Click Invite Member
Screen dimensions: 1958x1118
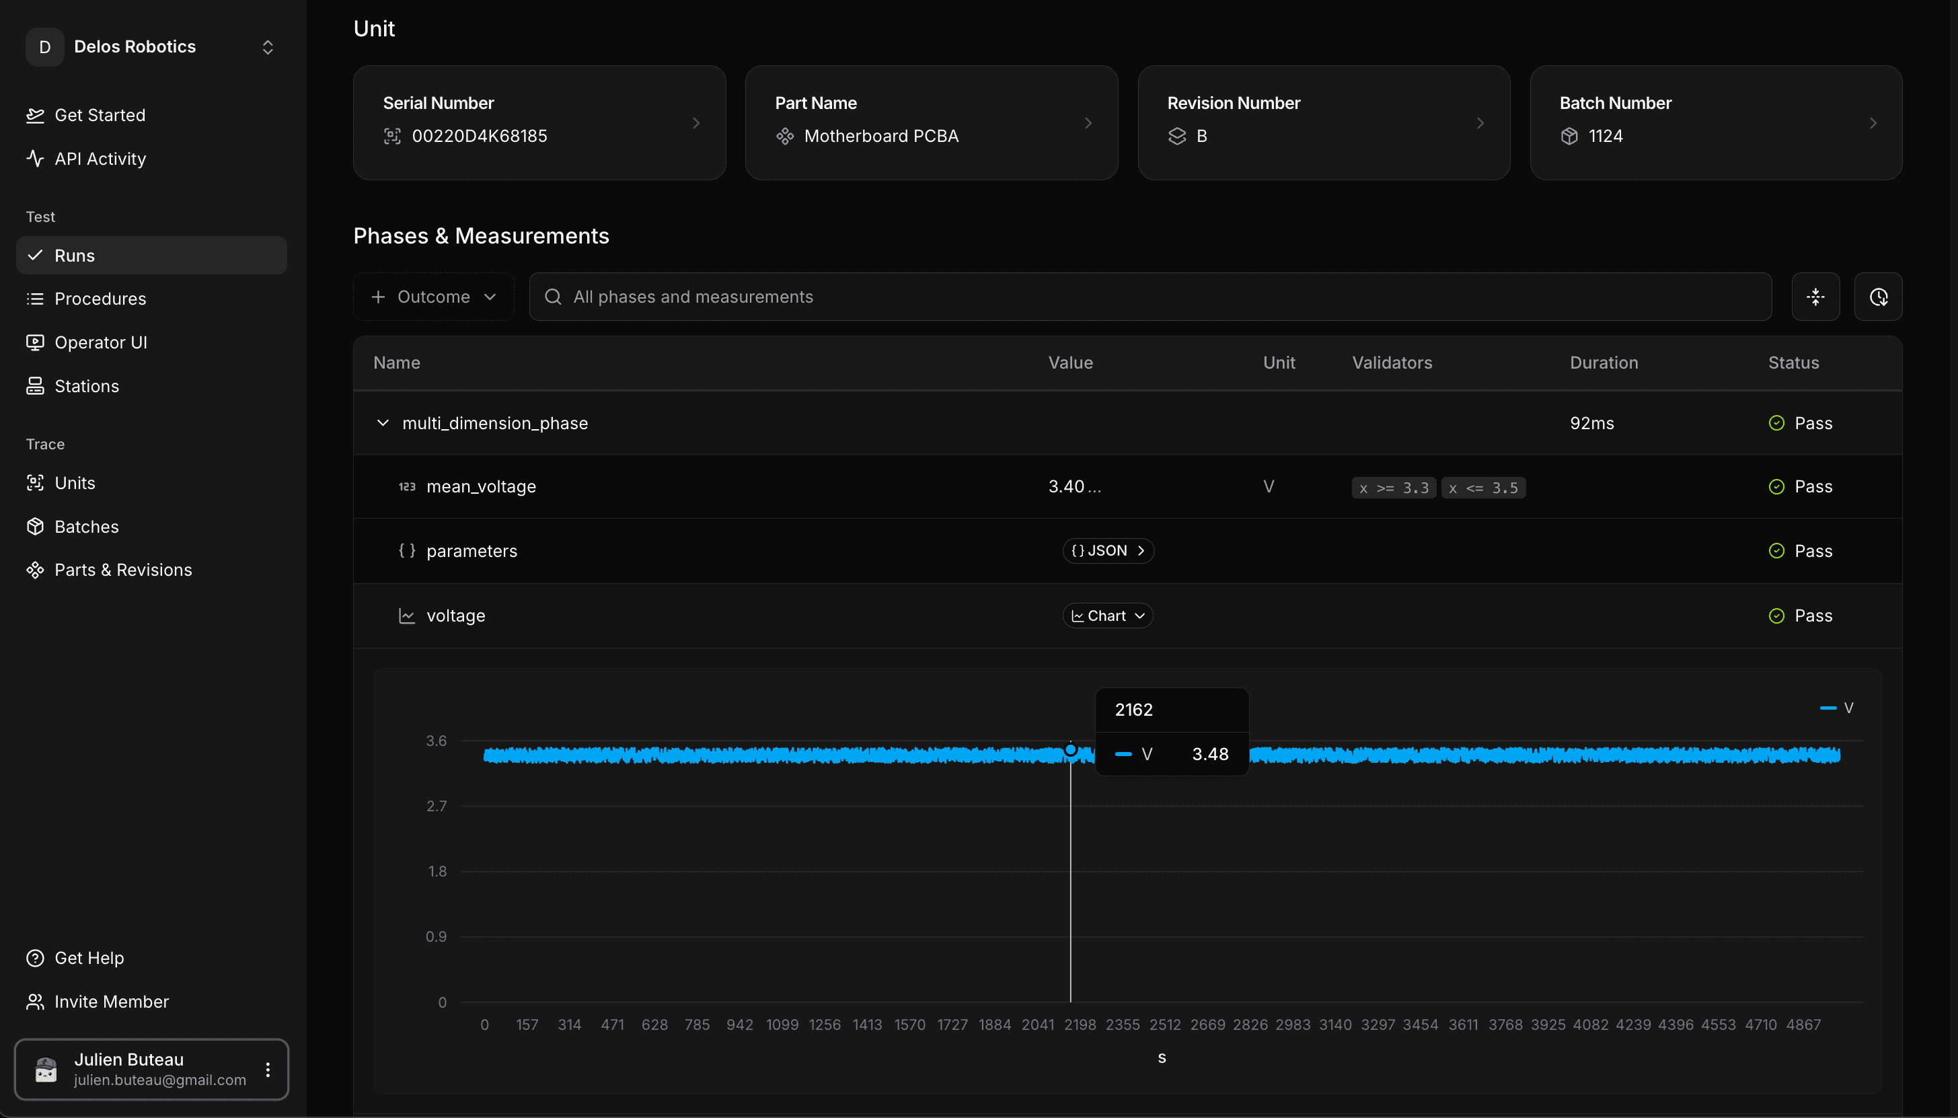[x=111, y=1001]
